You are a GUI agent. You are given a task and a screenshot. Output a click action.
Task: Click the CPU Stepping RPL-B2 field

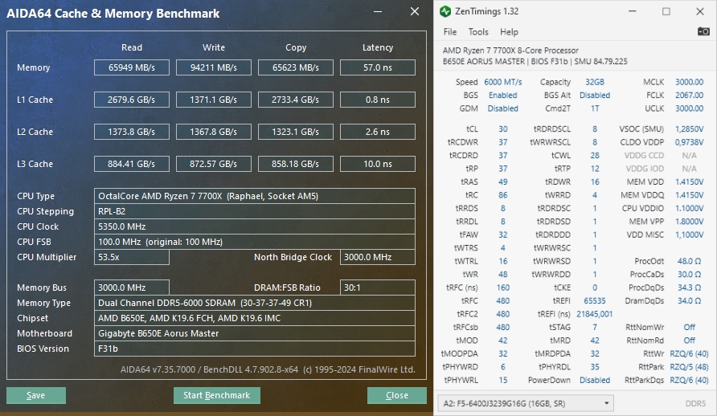pyautogui.click(x=255, y=211)
